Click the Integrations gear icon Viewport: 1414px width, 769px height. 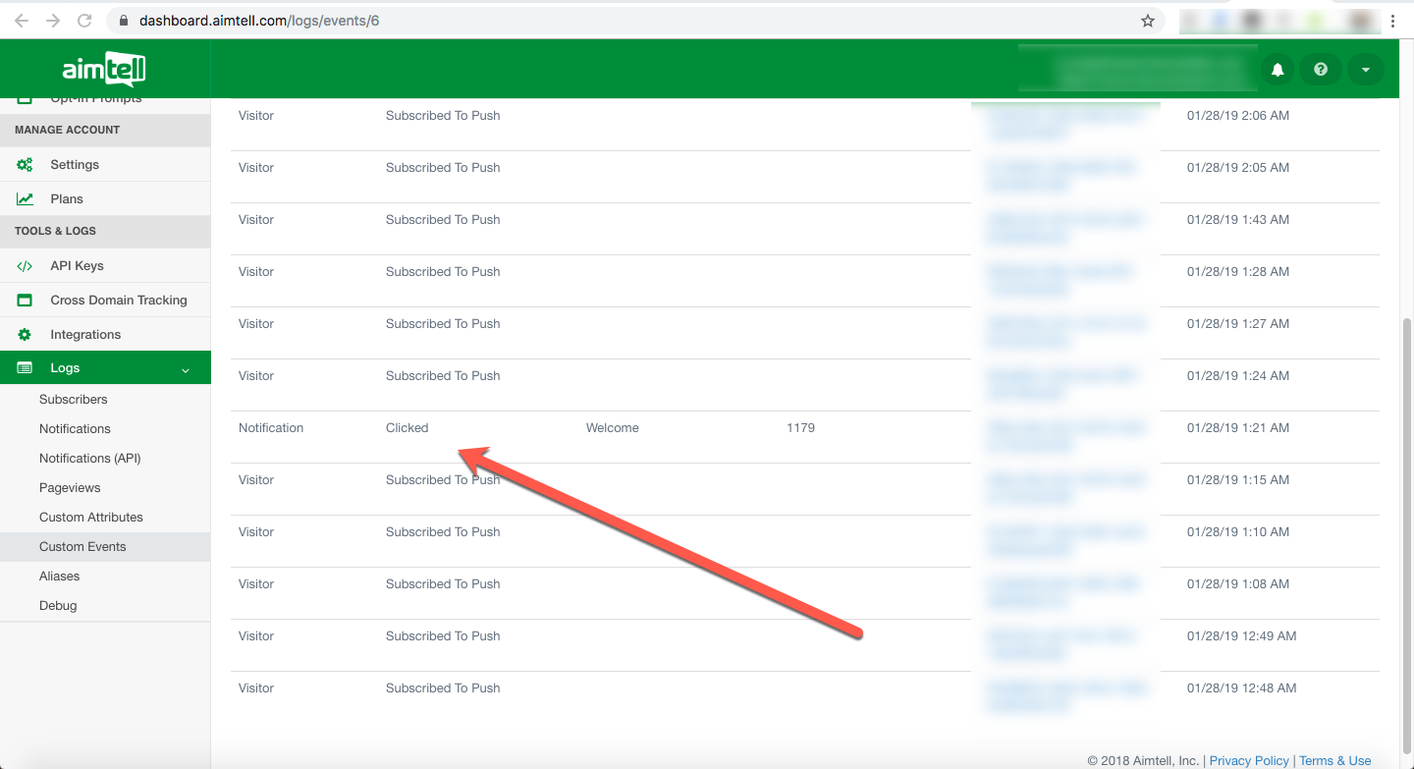point(25,335)
